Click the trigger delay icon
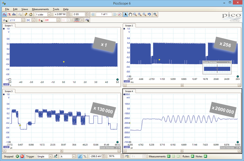This screenshot has height=161, width=244. pyautogui.click(x=127, y=156)
